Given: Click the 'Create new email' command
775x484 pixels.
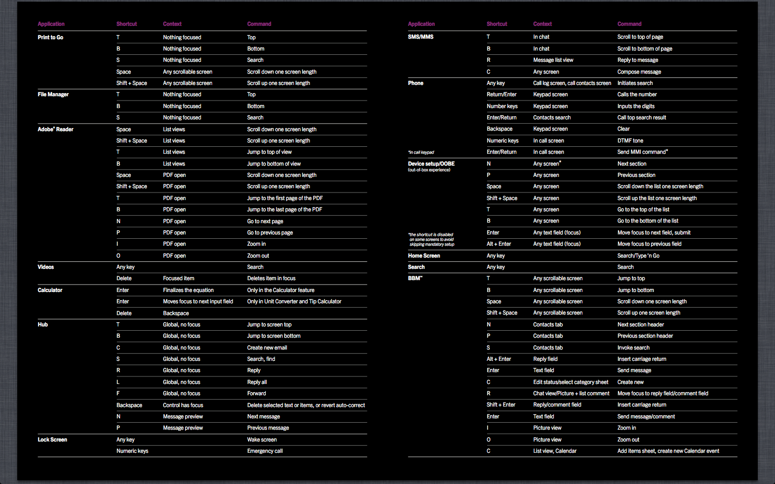Looking at the screenshot, I should 267,348.
